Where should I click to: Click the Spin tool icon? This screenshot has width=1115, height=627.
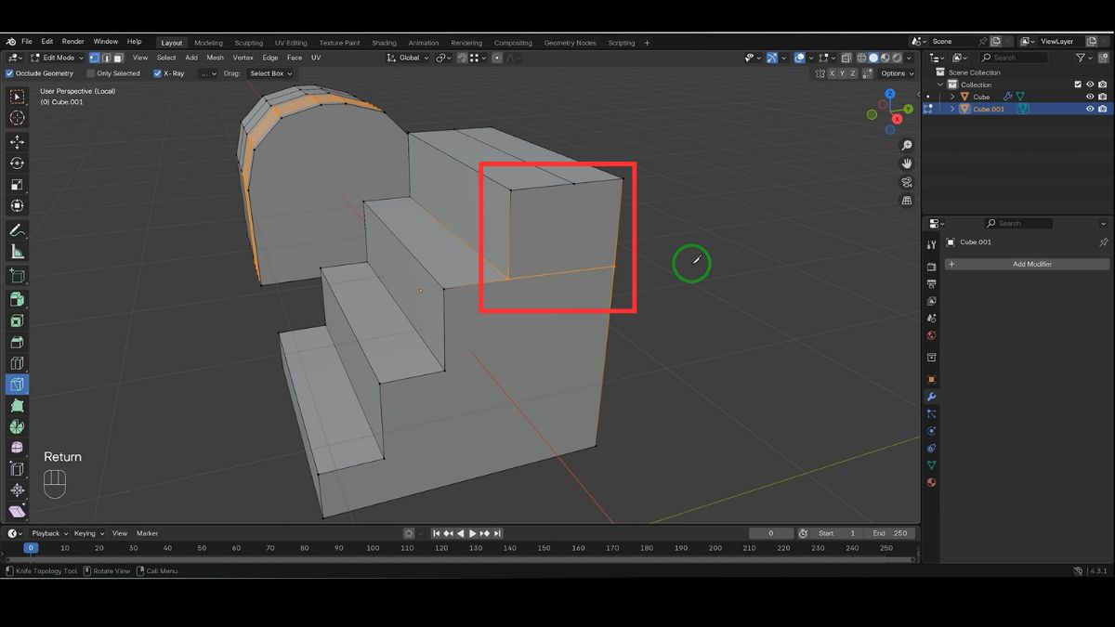click(17, 426)
